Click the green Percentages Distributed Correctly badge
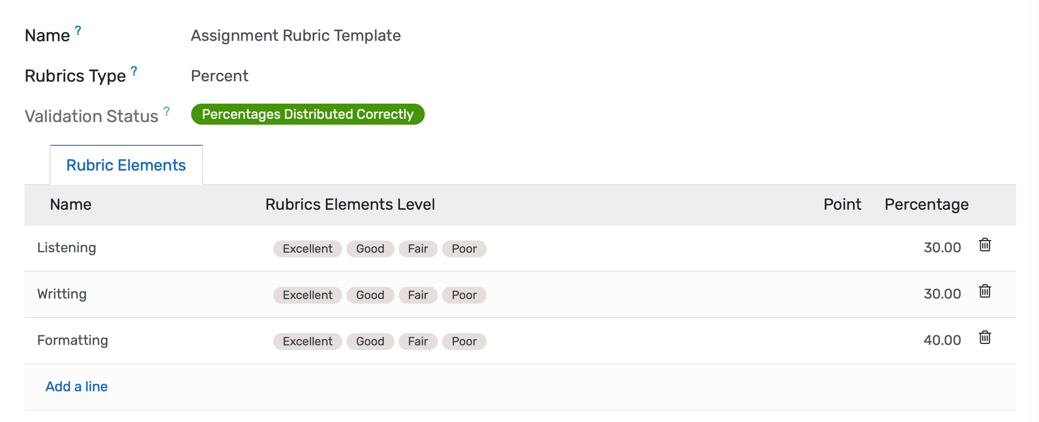Image resolution: width=1039 pixels, height=422 pixels. click(308, 114)
